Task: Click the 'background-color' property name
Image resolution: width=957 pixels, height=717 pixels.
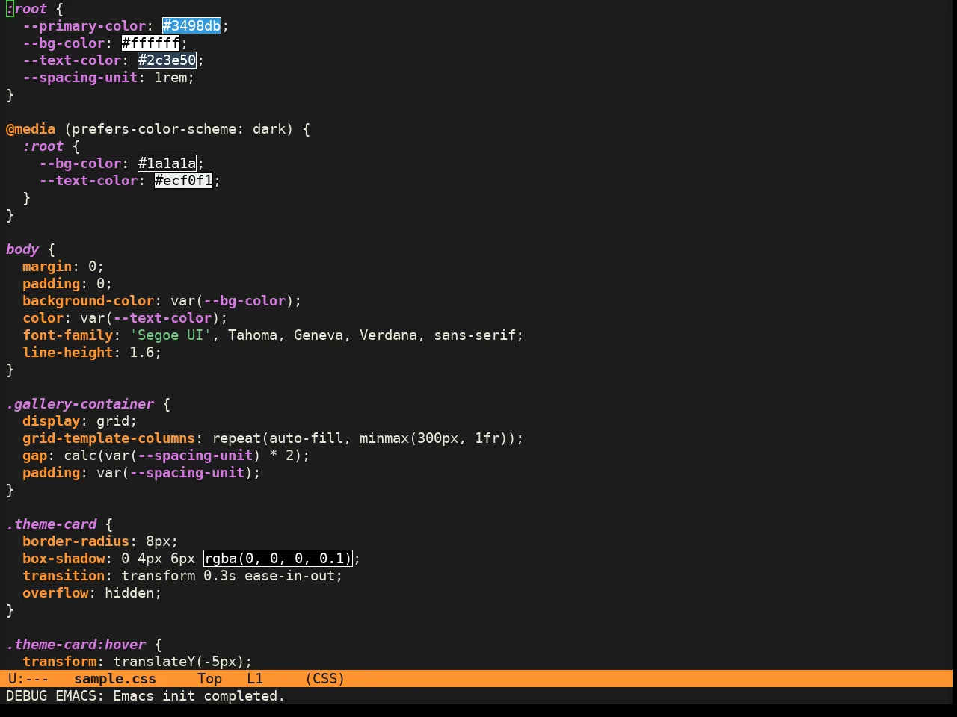Action: click(x=88, y=301)
